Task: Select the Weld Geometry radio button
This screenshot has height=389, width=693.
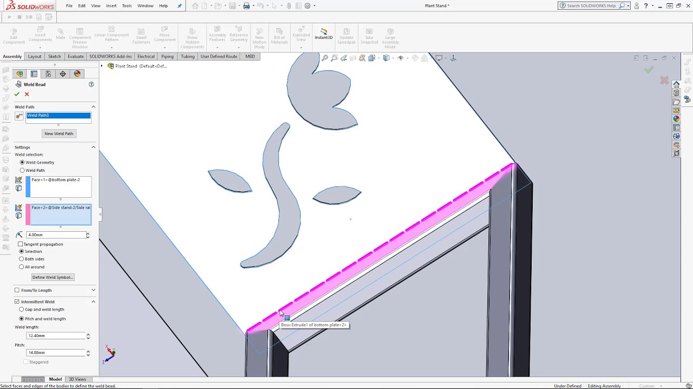Action: pyautogui.click(x=22, y=162)
